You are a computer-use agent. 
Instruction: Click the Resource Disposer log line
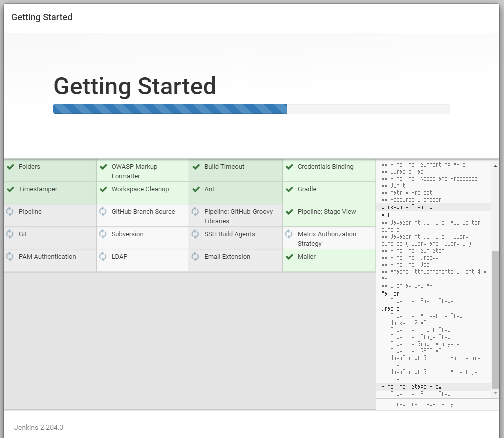tap(411, 200)
